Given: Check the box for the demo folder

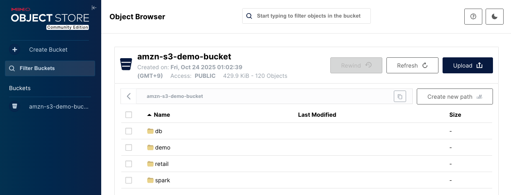Looking at the screenshot, I should (x=129, y=147).
